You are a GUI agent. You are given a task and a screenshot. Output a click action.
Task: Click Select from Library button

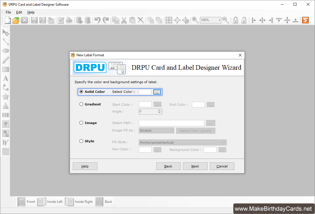tap(196, 131)
